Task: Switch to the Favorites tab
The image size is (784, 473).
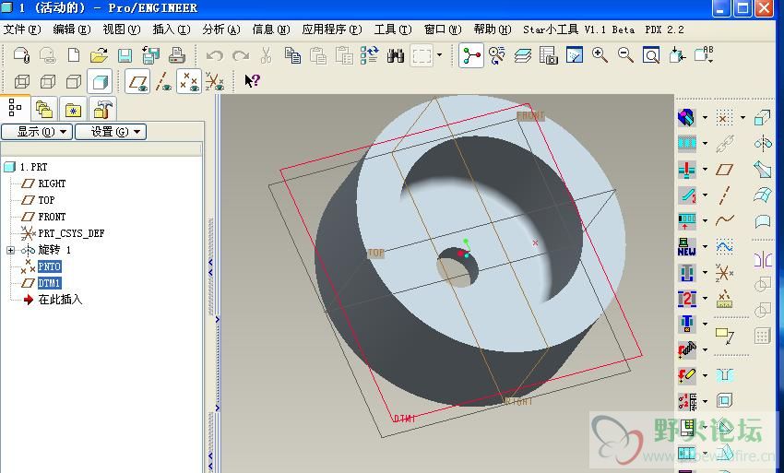Action: coord(73,109)
